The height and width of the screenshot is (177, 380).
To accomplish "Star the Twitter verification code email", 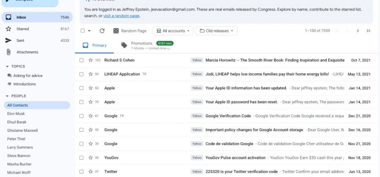I will 91,172.
